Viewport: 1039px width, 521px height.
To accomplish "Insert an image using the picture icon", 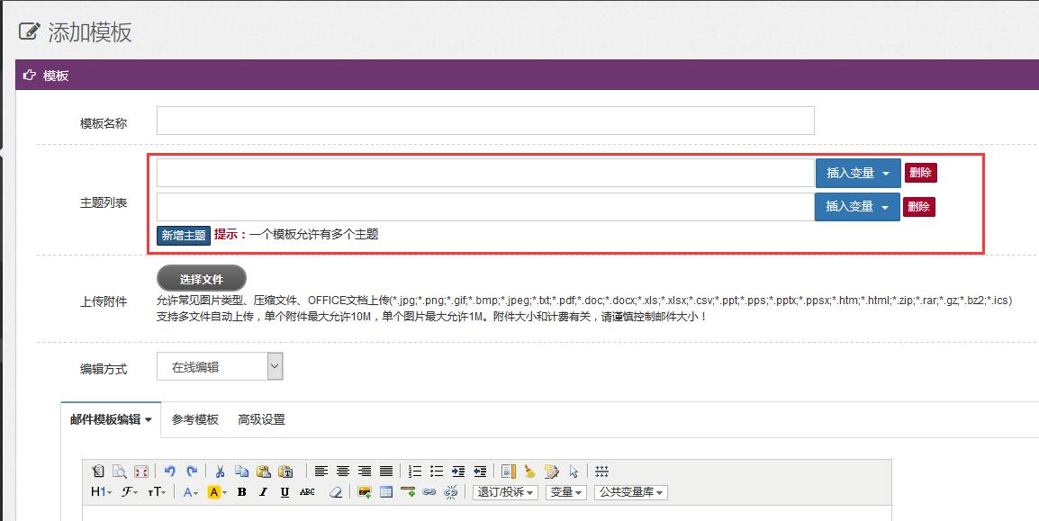I will [x=365, y=492].
